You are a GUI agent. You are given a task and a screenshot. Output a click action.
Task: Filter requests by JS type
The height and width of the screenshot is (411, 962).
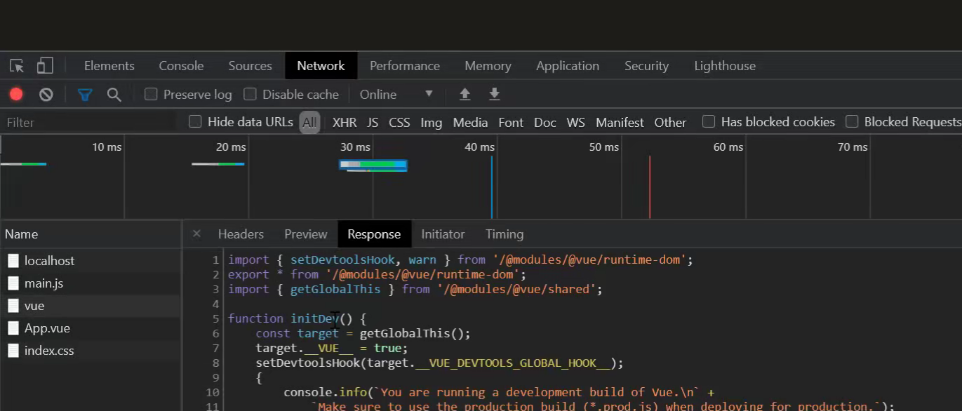coord(373,123)
